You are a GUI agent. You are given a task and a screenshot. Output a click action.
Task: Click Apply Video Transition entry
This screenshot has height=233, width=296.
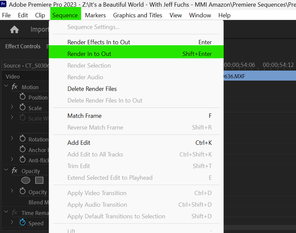136,193
